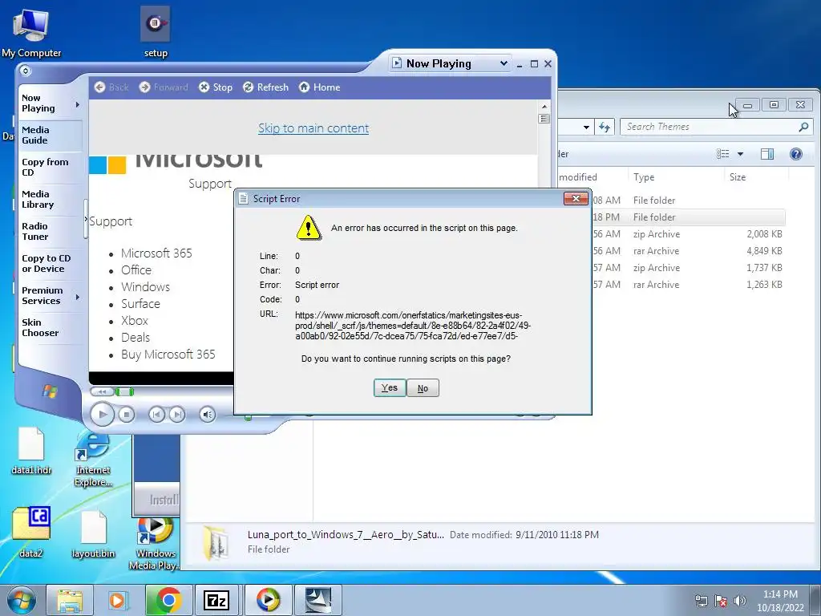Follow the Skip to main content link

313,128
